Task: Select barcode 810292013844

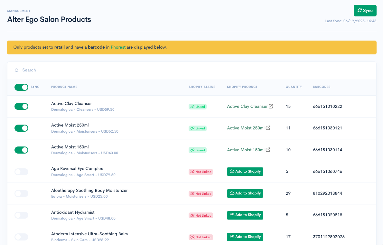Action: pyautogui.click(x=328, y=193)
